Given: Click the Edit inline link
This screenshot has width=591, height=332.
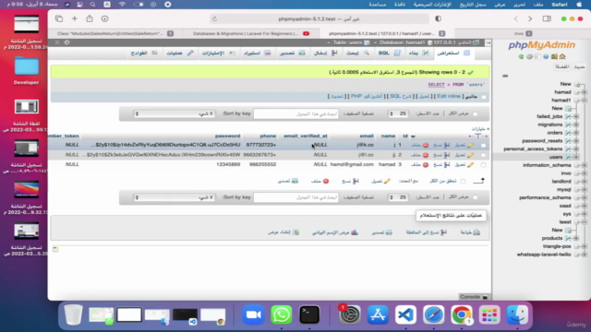Looking at the screenshot, I should point(448,96).
